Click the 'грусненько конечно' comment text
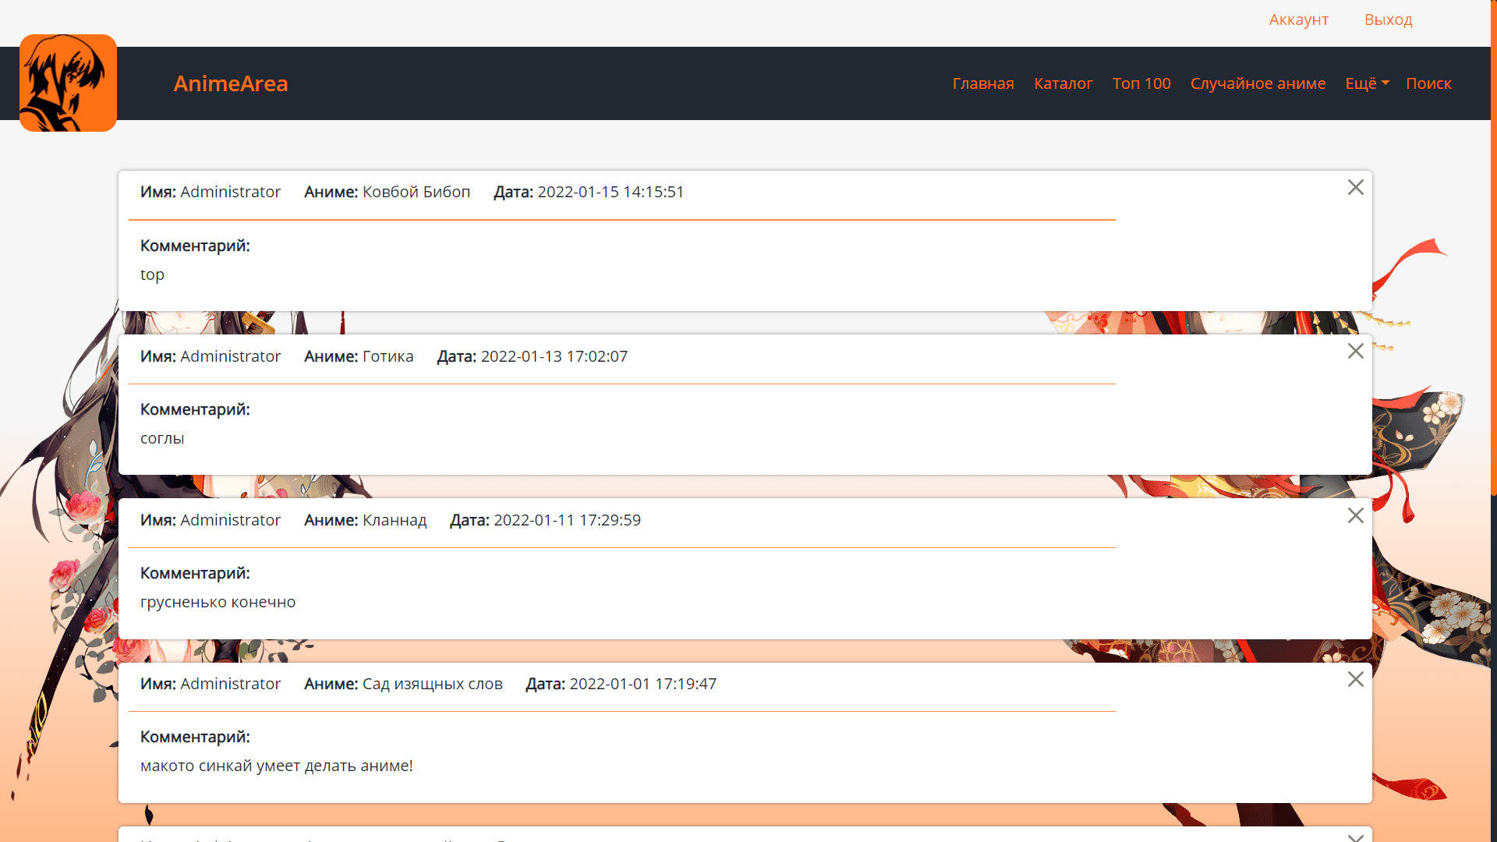Screen dimensions: 1497x842 218,602
